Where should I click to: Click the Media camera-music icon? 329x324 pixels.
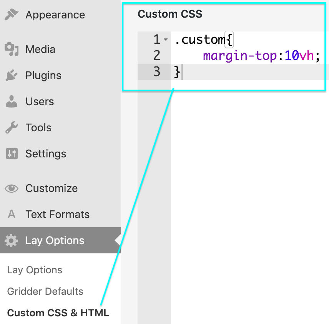pos(12,50)
